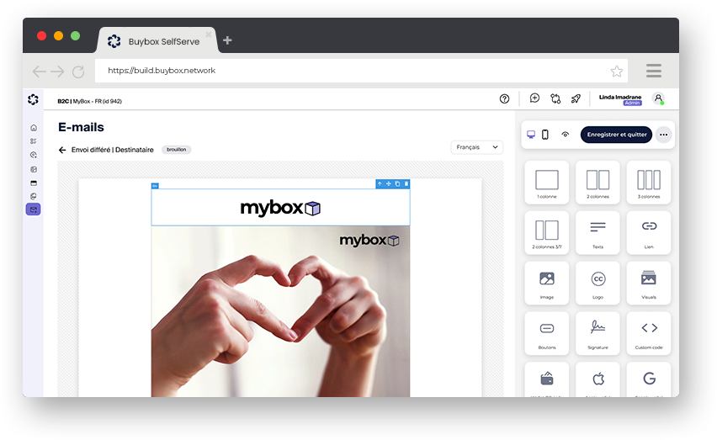Viewport: 717px width, 440px height.
Task: Select the 3 colonnes layout
Action: (x=649, y=183)
